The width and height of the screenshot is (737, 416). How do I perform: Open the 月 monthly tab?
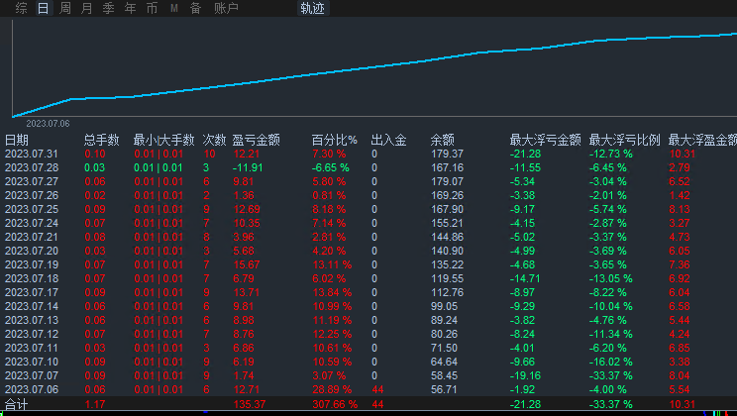(x=87, y=8)
